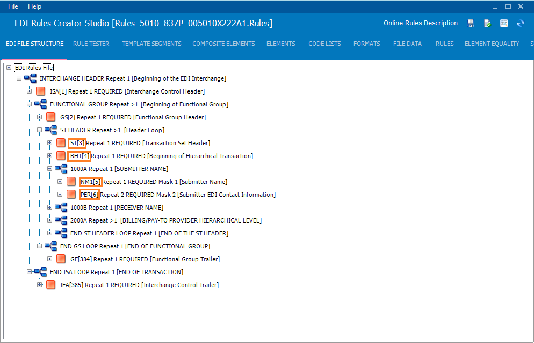Select the BHT[4] segment icon
Image resolution: width=534 pixels, height=343 pixels.
pyautogui.click(x=61, y=156)
